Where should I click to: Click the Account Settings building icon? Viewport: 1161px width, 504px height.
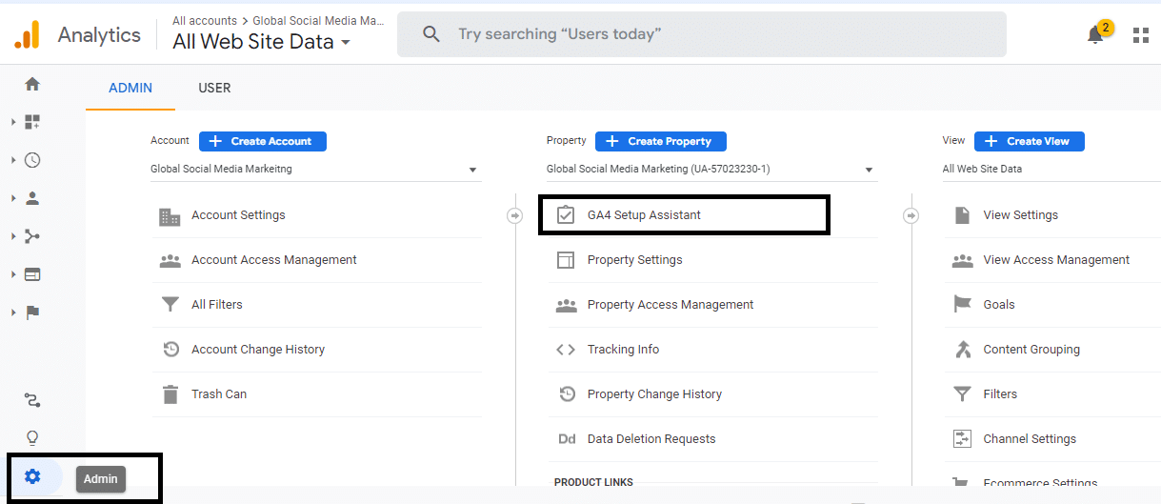click(170, 216)
